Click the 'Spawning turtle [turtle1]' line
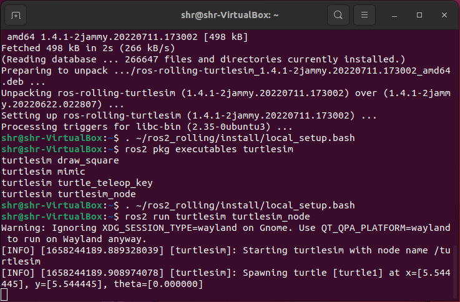 [226, 278]
